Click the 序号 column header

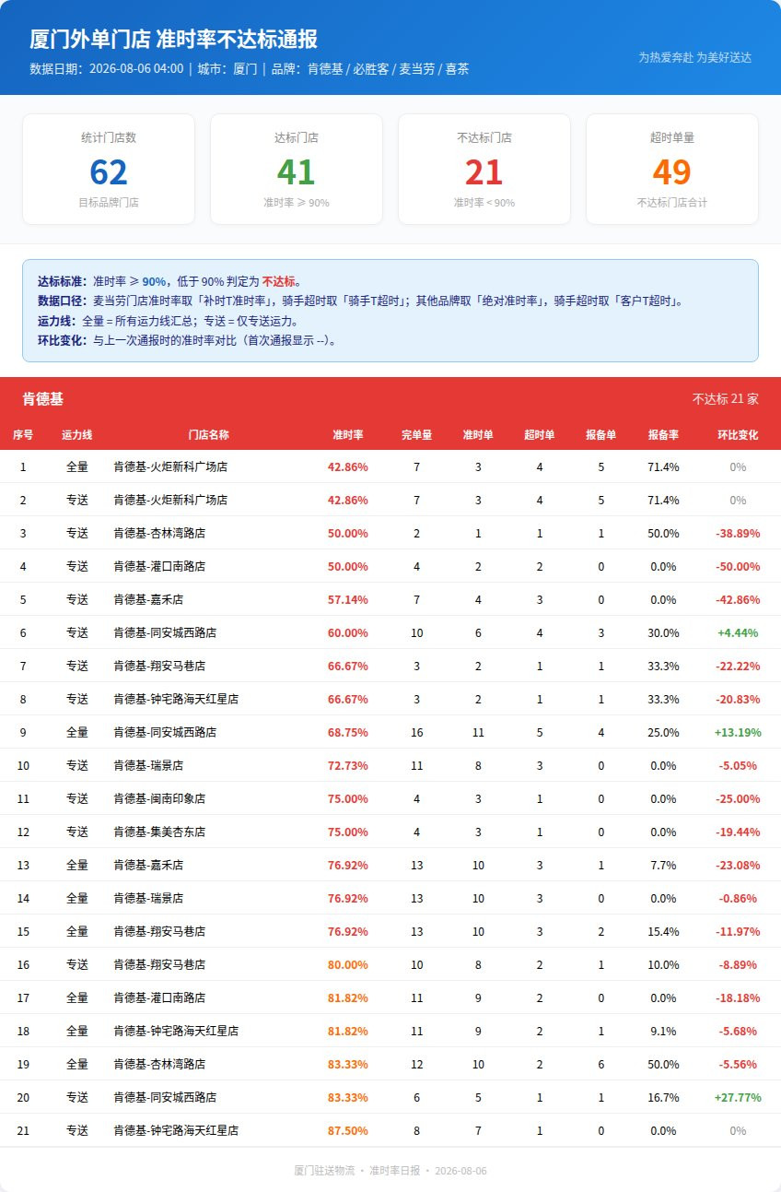tap(23, 434)
